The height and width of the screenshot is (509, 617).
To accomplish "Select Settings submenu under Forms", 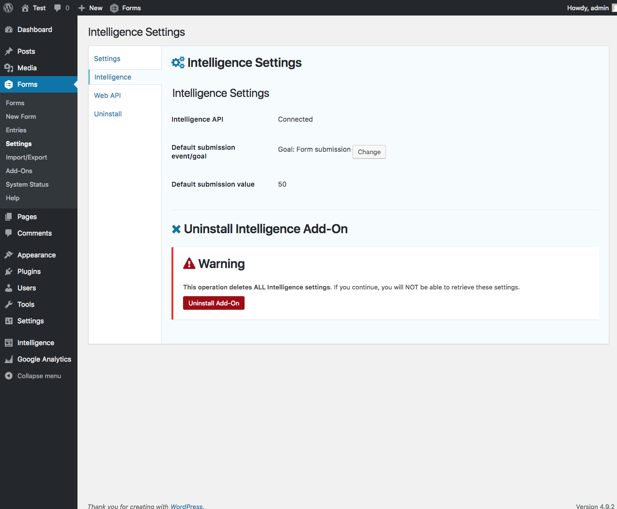I will 19,143.
